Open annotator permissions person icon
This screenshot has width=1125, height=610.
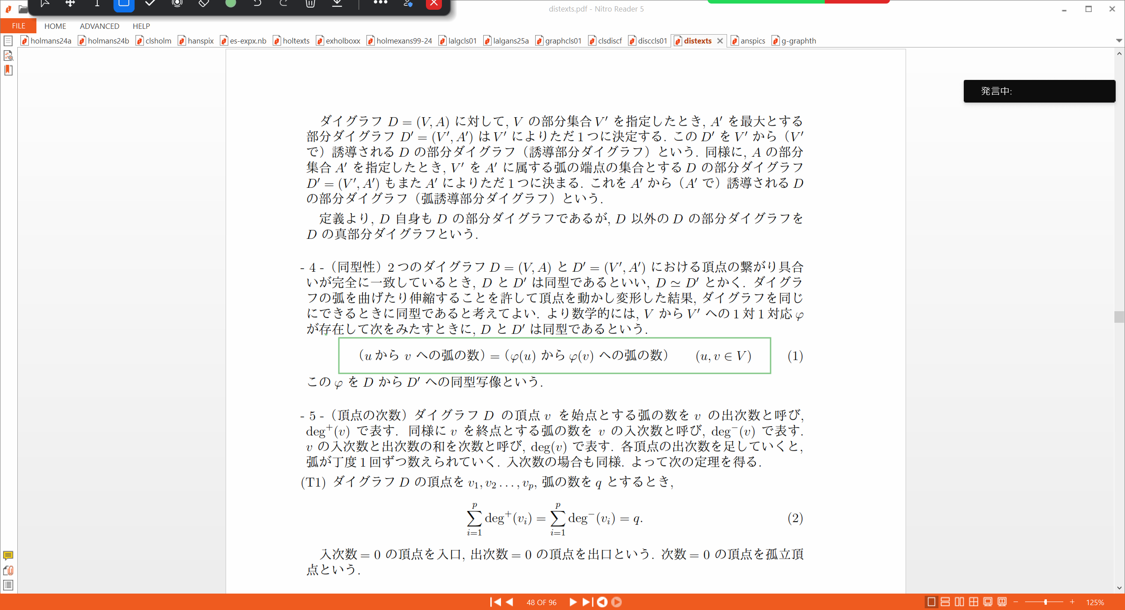tap(407, 4)
